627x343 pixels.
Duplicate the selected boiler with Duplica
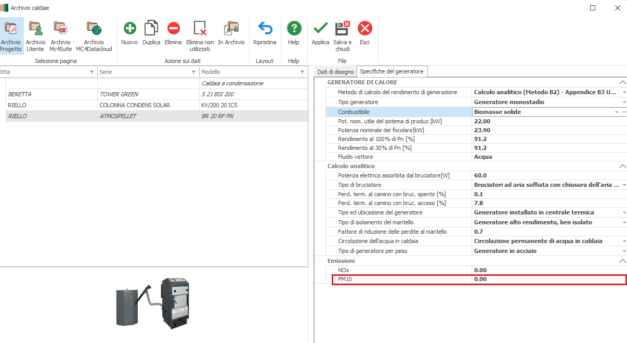coord(151,29)
